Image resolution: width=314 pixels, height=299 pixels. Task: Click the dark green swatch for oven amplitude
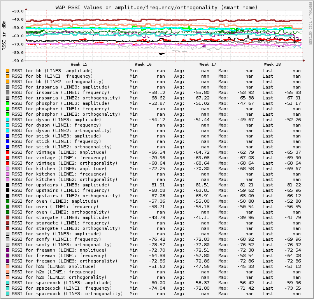pos(8,201)
